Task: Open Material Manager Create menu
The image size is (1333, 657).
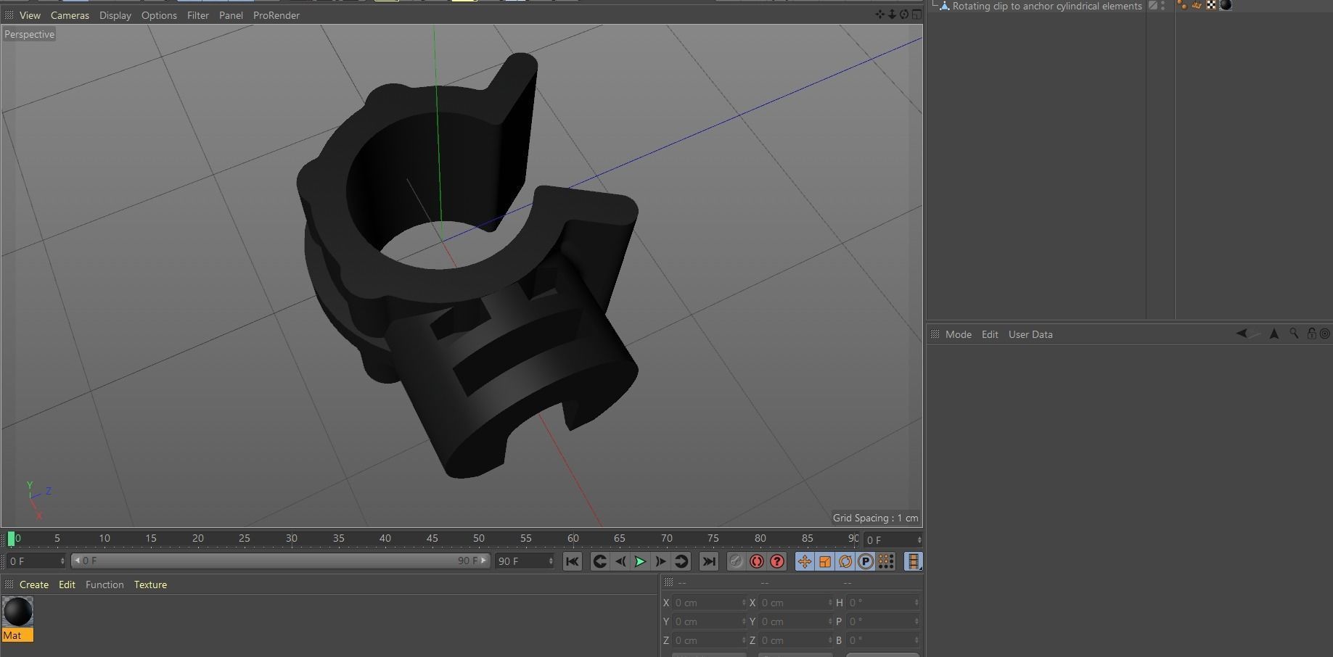Action: (34, 584)
